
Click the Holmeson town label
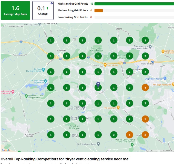61,51
